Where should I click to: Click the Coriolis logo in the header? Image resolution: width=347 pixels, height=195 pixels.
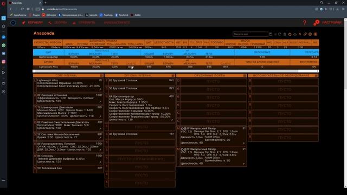tap(13, 23)
